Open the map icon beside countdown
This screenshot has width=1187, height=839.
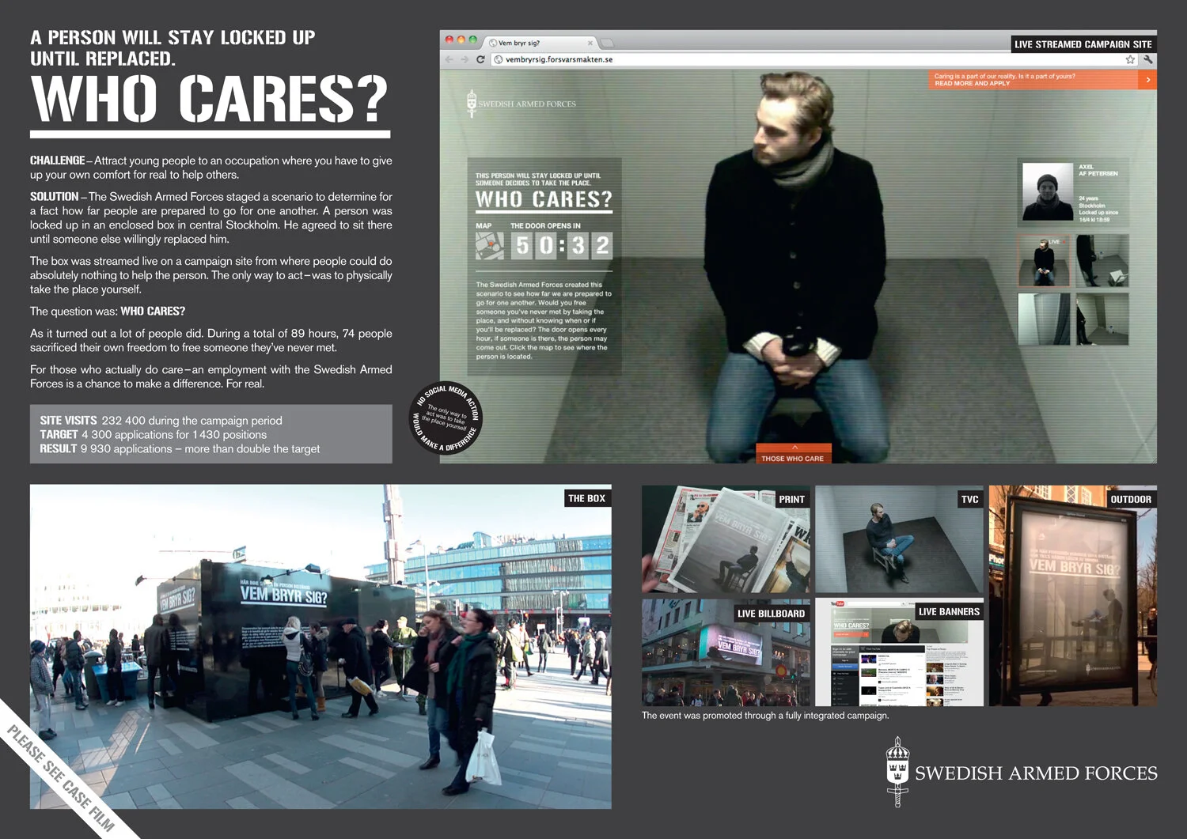(489, 245)
